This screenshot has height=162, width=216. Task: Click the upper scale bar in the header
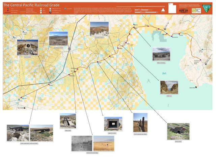141,10
